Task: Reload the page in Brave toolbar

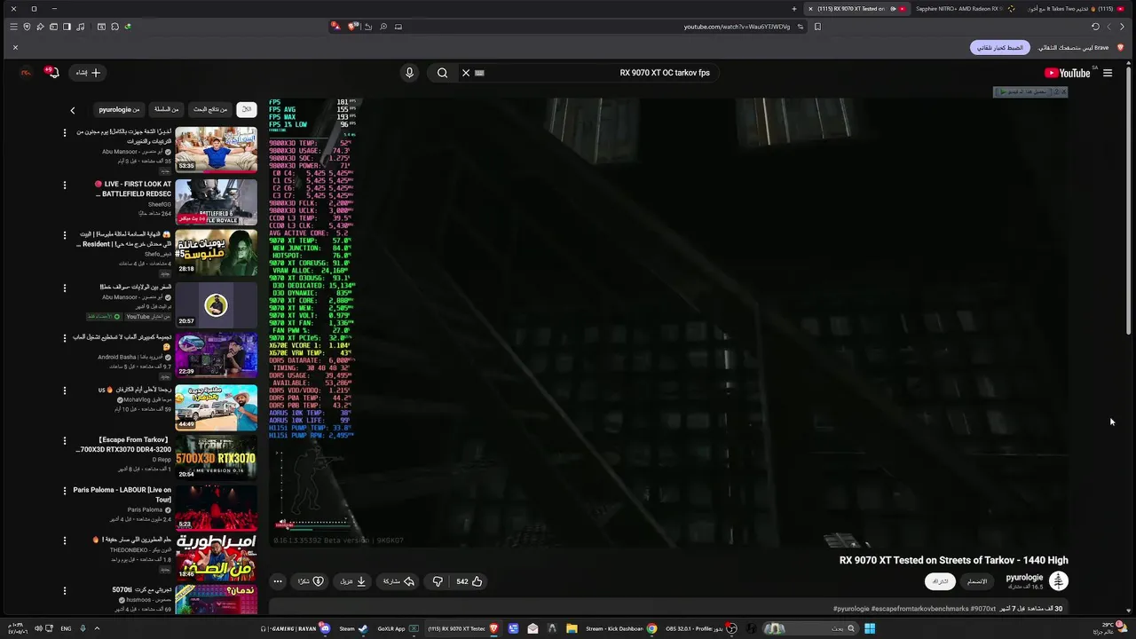Action: [x=1095, y=27]
